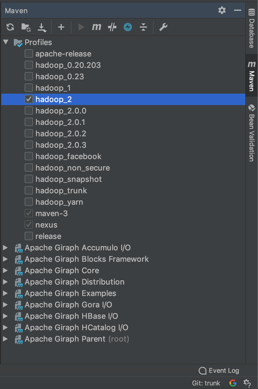Toggle Offline Mode lightning icon
Image resolution: width=258 pixels, height=389 pixels.
128,27
